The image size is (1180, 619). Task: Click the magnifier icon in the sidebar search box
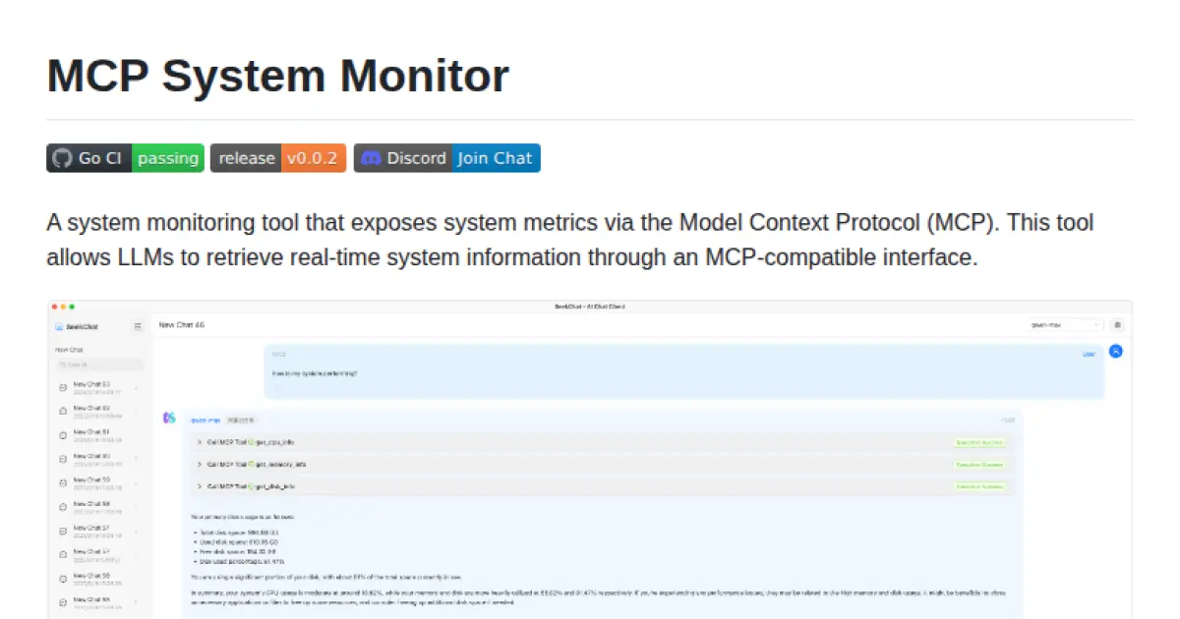pyautogui.click(x=64, y=363)
